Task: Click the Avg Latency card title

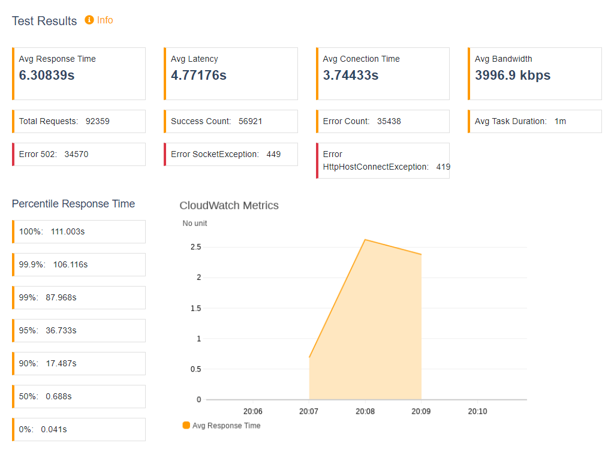Action: pyautogui.click(x=194, y=59)
